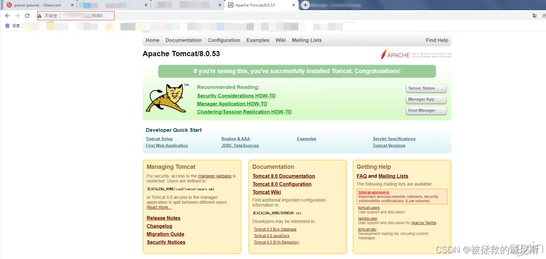This screenshot has height=259, width=546.
Task: Click the FAQ link in Getting Help
Action: click(362, 176)
